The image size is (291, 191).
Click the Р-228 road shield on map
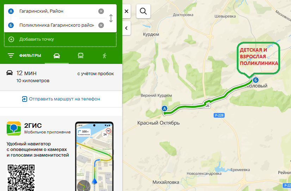coord(219,116)
